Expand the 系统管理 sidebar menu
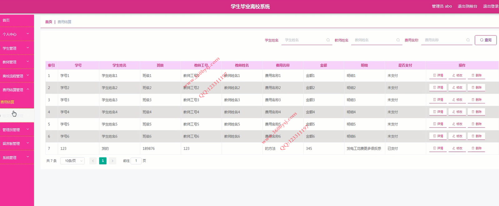 [17, 157]
